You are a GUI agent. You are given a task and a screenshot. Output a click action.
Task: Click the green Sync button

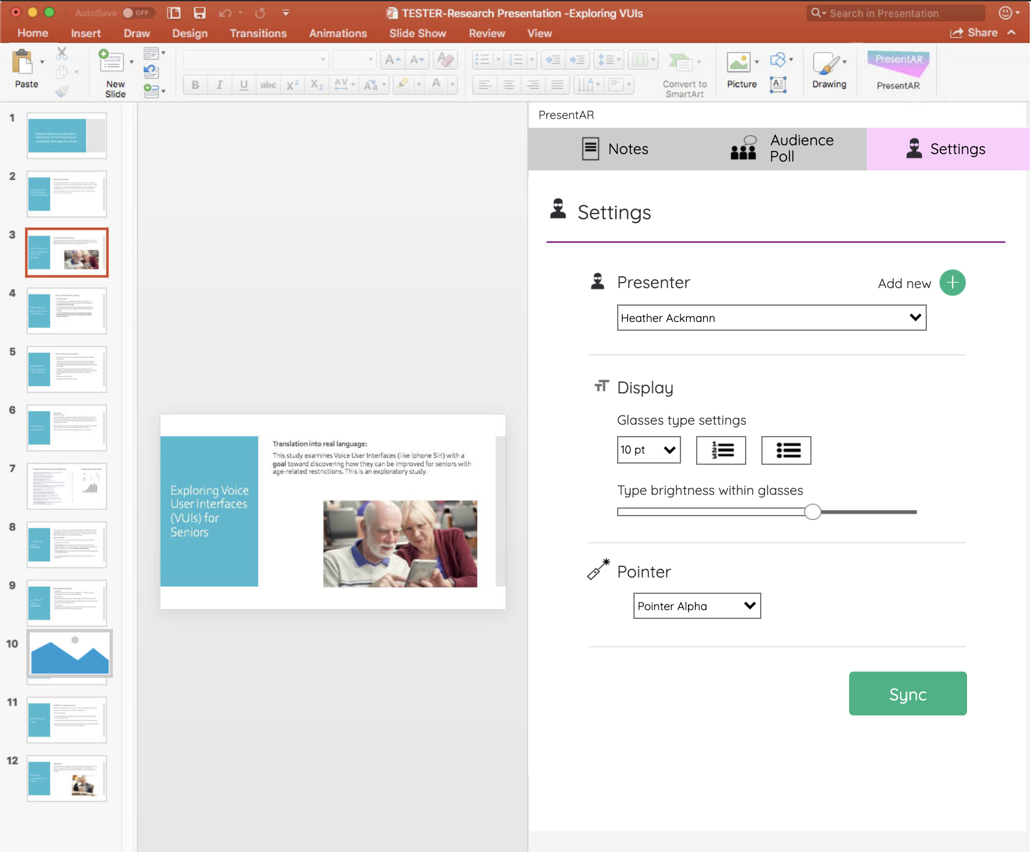907,694
